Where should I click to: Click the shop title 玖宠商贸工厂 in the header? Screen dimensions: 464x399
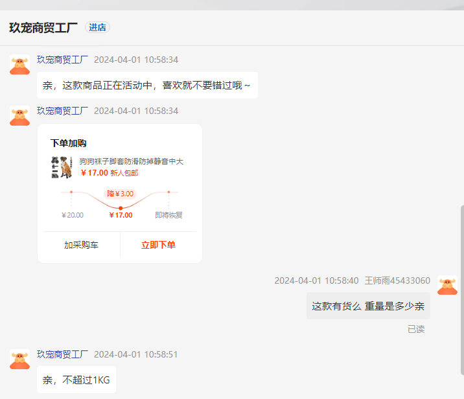43,27
